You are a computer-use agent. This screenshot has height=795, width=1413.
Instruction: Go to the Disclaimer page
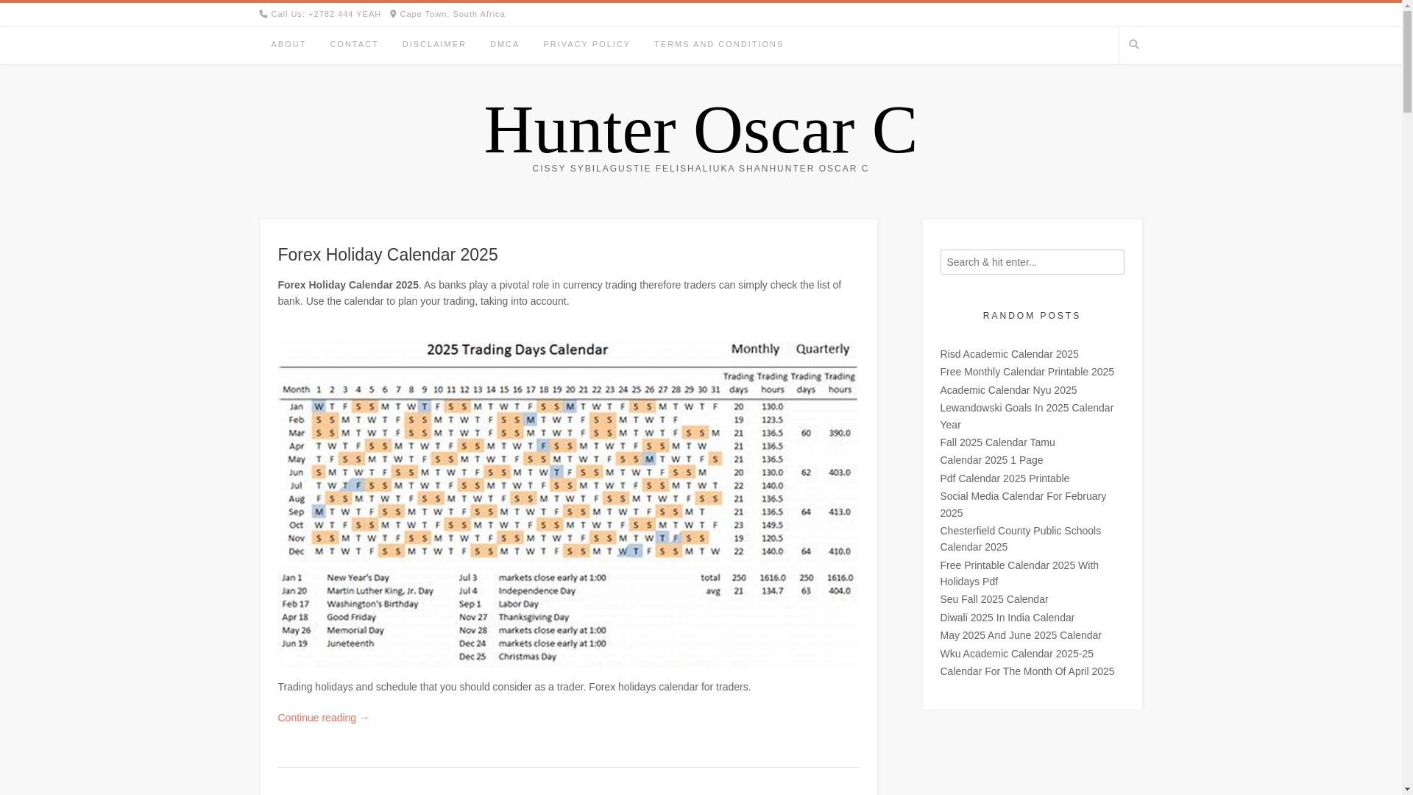tap(434, 45)
